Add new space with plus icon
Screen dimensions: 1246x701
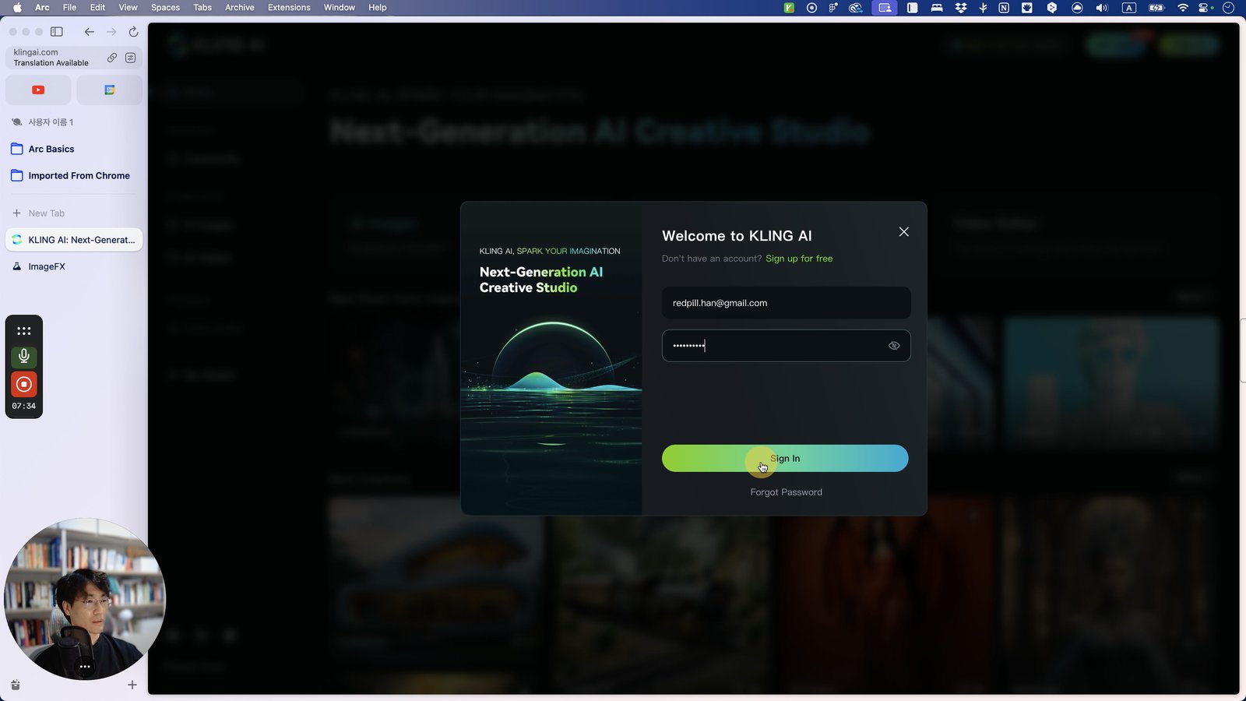[x=132, y=685]
